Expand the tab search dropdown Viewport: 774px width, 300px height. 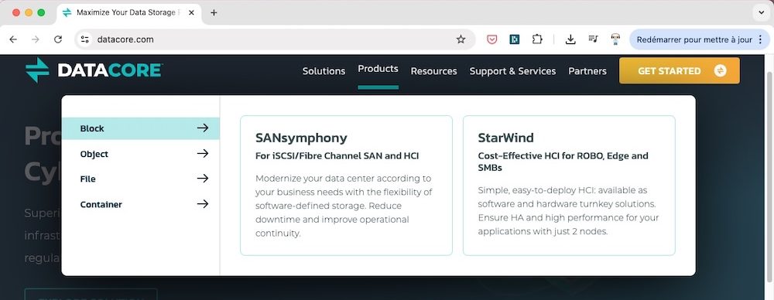(761, 13)
